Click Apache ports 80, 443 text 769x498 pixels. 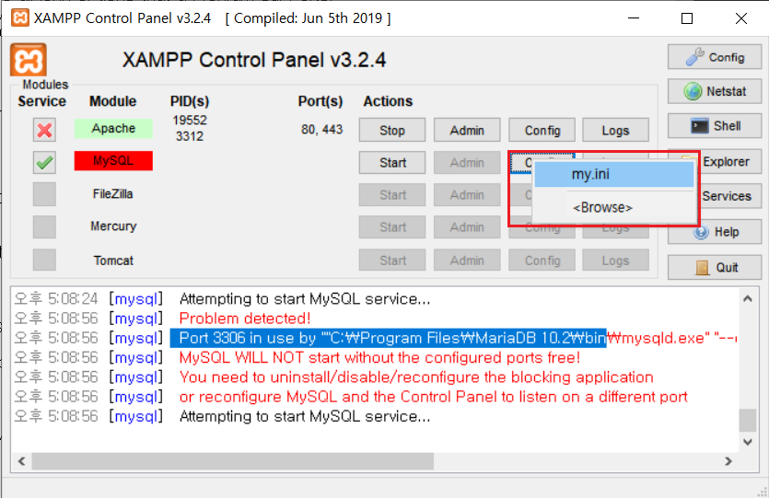click(x=321, y=130)
